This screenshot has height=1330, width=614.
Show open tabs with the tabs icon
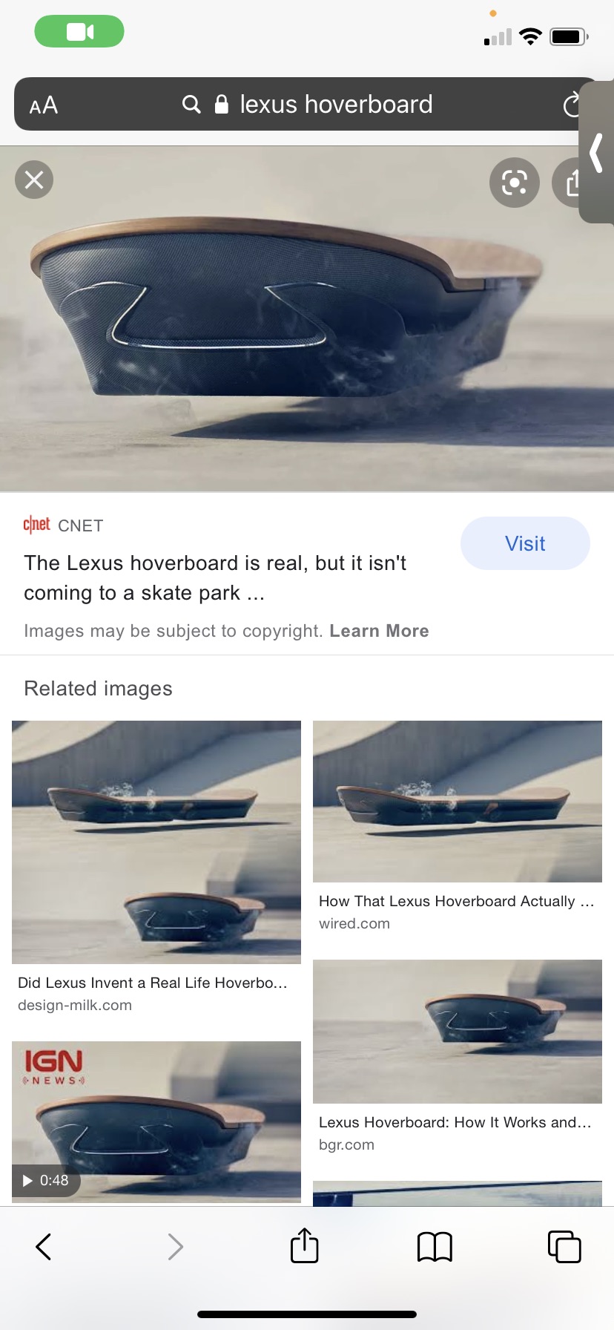[564, 1247]
